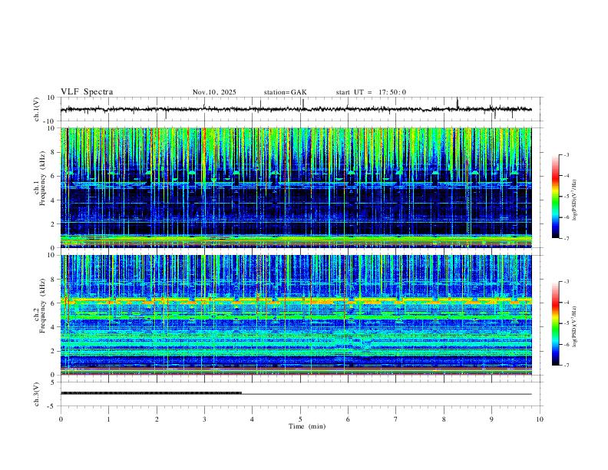Click the "station=GAK" label
Image resolution: width=608 pixels, height=470 pixels.
point(286,92)
